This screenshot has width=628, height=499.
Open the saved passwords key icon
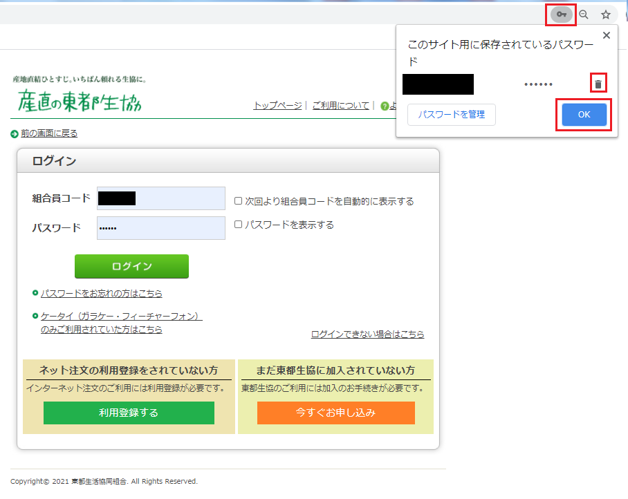pyautogui.click(x=561, y=15)
